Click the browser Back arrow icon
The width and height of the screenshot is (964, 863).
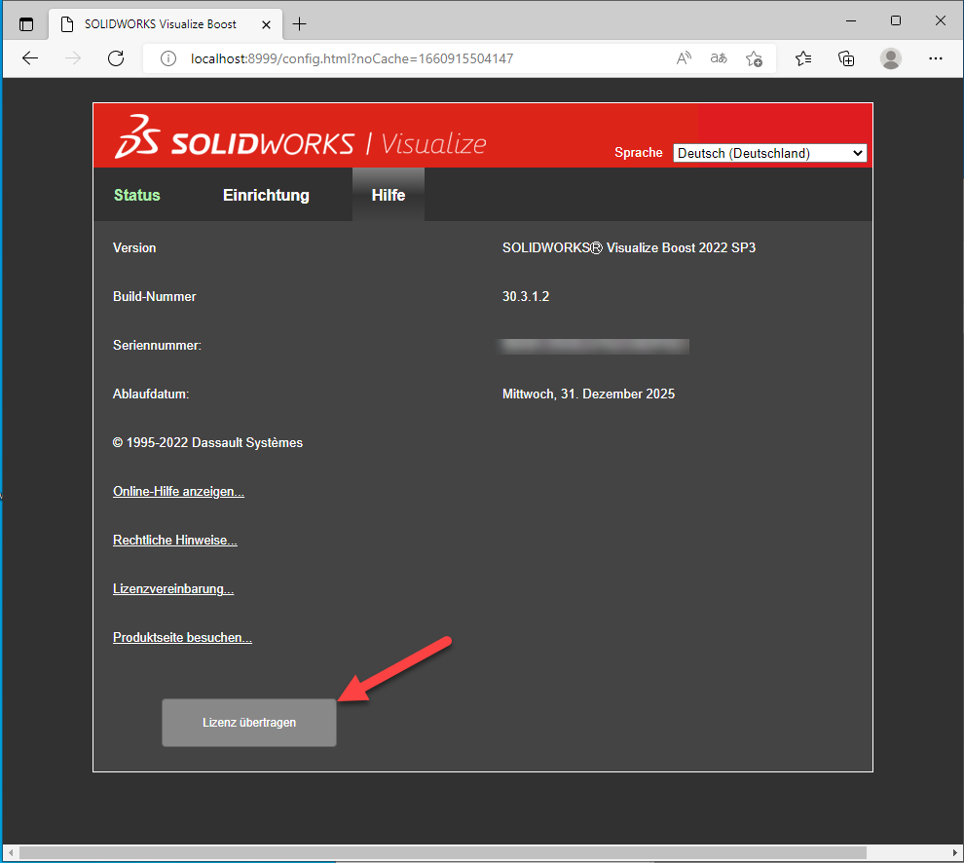30,58
